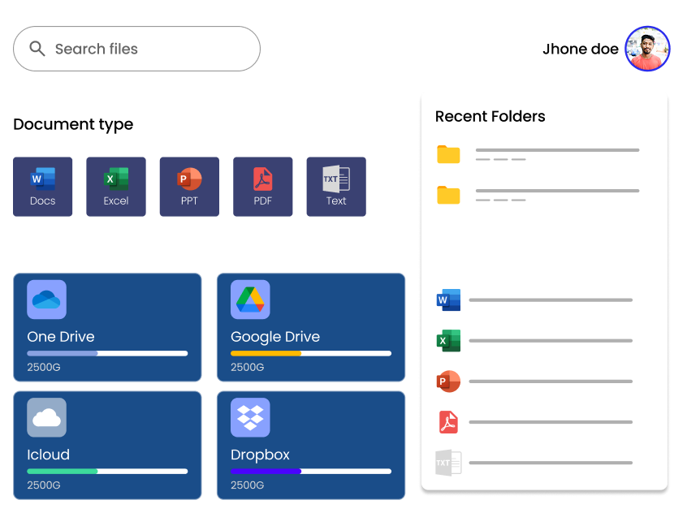674x526 pixels.
Task: Click the Google Drive triangle icon
Action: [x=250, y=300]
